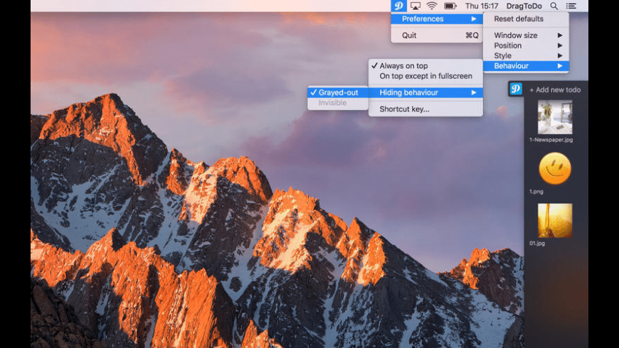Expand the Style submenu
The width and height of the screenshot is (619, 348).
click(x=526, y=56)
